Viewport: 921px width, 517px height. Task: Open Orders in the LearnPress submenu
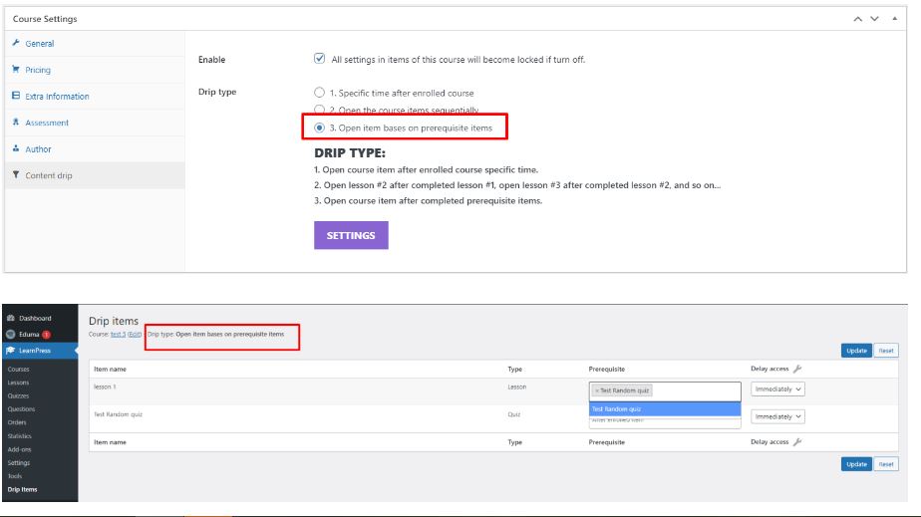[17, 422]
